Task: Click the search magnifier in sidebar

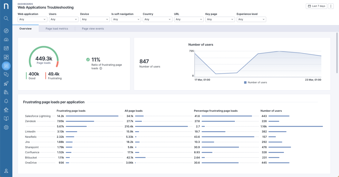Action: tap(6, 18)
